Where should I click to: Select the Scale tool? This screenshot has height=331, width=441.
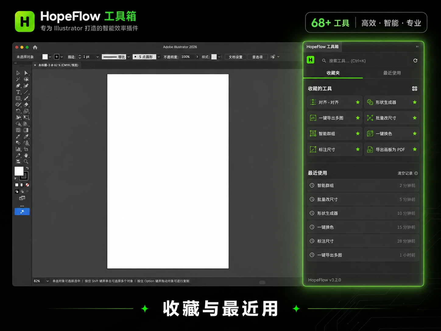pyautogui.click(x=26, y=111)
